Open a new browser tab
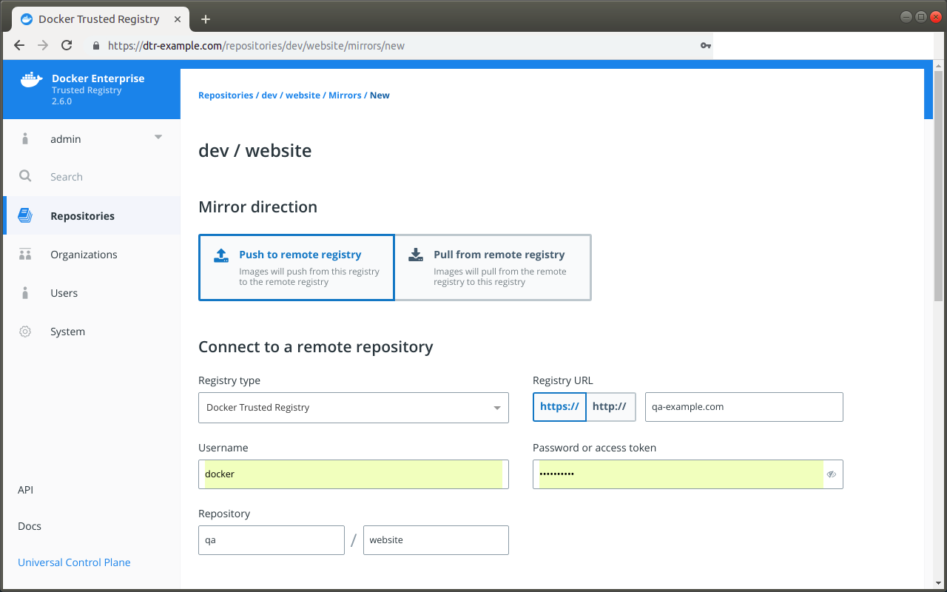This screenshot has width=947, height=592. coord(206,19)
